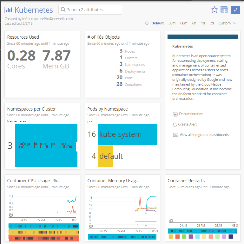Click the kube-system bar in Pods by Namespace
This screenshot has height=244, width=244.
coord(128,134)
